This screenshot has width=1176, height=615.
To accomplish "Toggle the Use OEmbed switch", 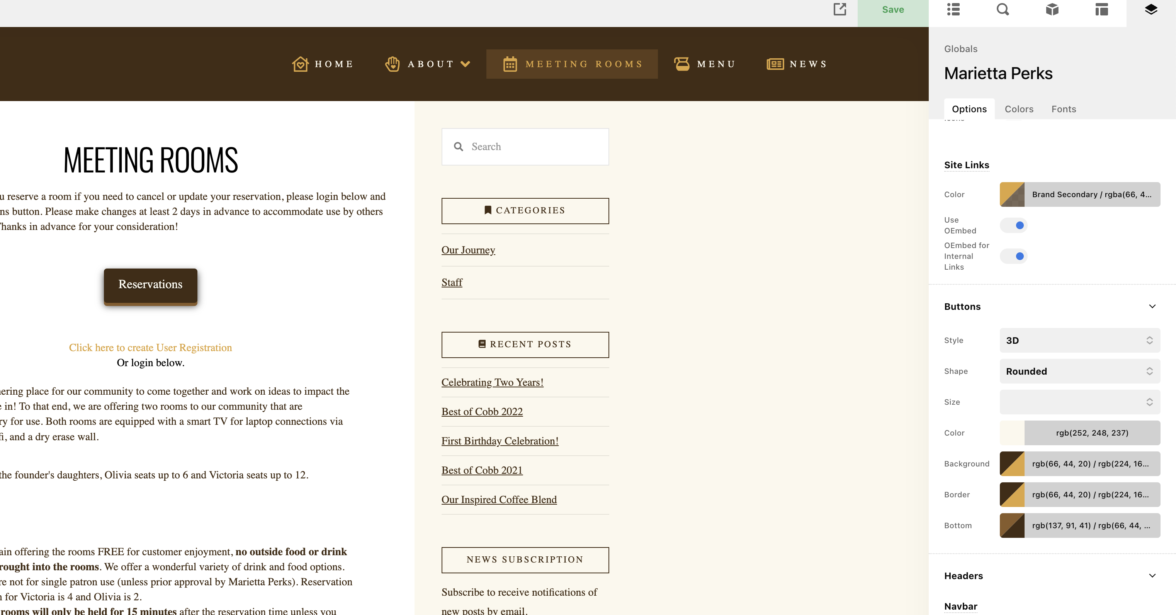I will click(x=1013, y=225).
